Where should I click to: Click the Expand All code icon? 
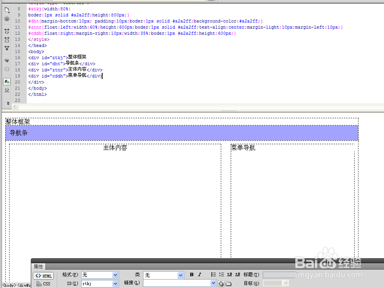pyautogui.click(x=7, y=48)
